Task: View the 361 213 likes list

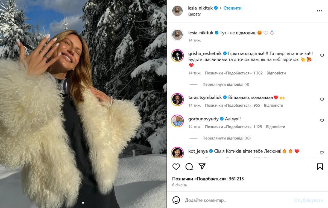Action: pos(208,179)
